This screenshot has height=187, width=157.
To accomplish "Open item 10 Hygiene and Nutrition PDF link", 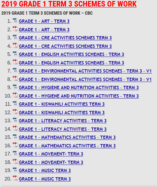I will click(x=79, y=96).
